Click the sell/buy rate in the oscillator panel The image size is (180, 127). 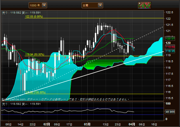click(21, 104)
